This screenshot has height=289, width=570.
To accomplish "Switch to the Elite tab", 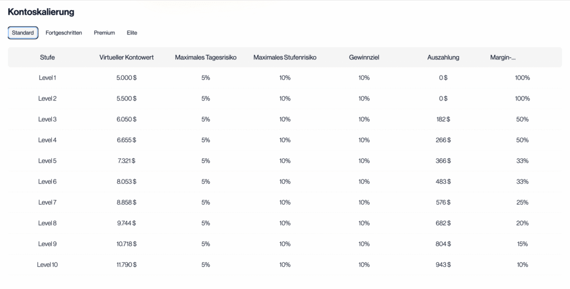I will coord(132,33).
